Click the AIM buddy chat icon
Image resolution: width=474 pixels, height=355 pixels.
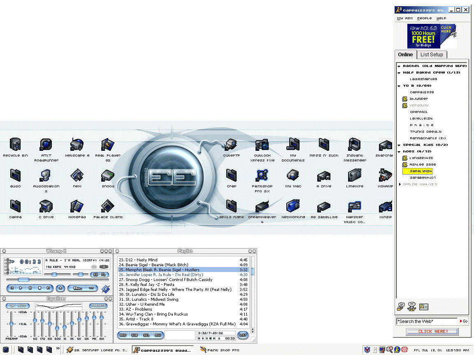tap(411, 306)
